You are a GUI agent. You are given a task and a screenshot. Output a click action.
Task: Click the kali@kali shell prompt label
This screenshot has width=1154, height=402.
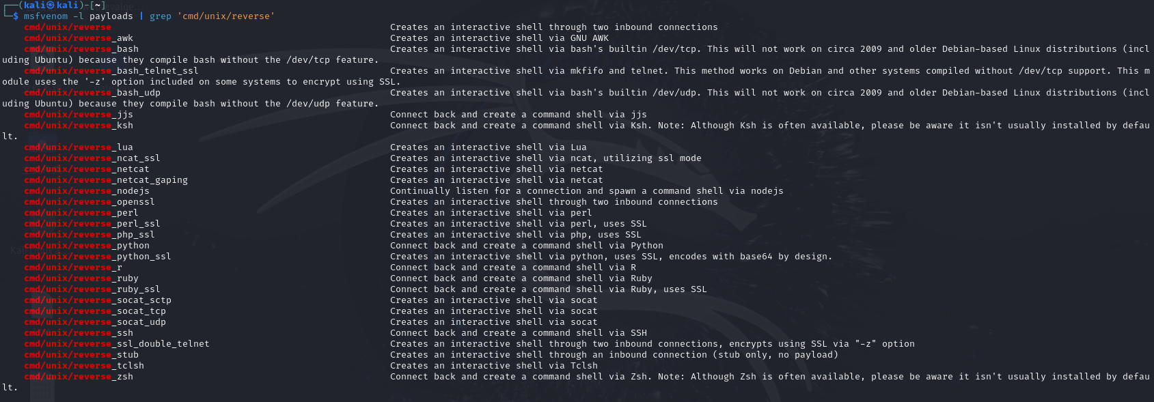(x=51, y=5)
